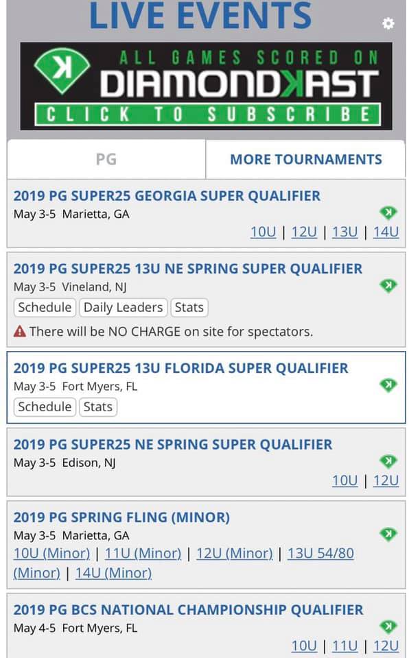
Task: Open Stats for 13U Florida Super Qualifier
Action: click(x=98, y=406)
